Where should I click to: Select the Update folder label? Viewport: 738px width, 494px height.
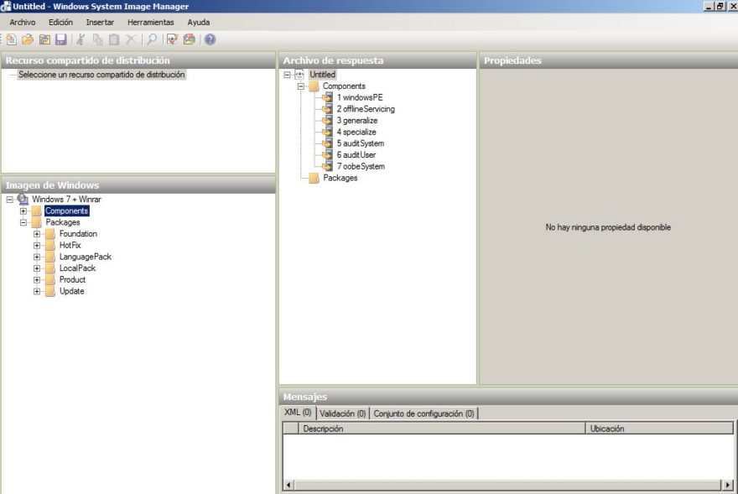(71, 291)
